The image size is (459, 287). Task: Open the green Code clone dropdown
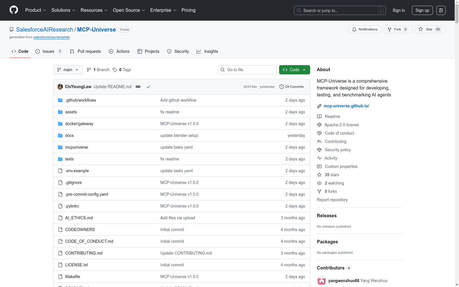[295, 70]
